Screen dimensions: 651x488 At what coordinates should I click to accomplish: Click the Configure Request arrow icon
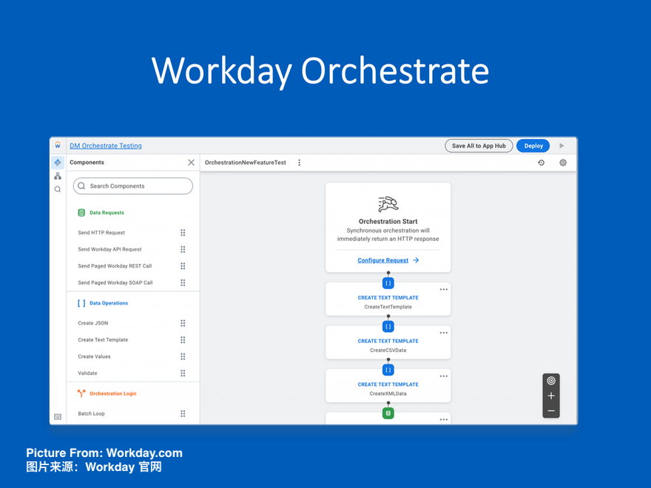tap(416, 260)
